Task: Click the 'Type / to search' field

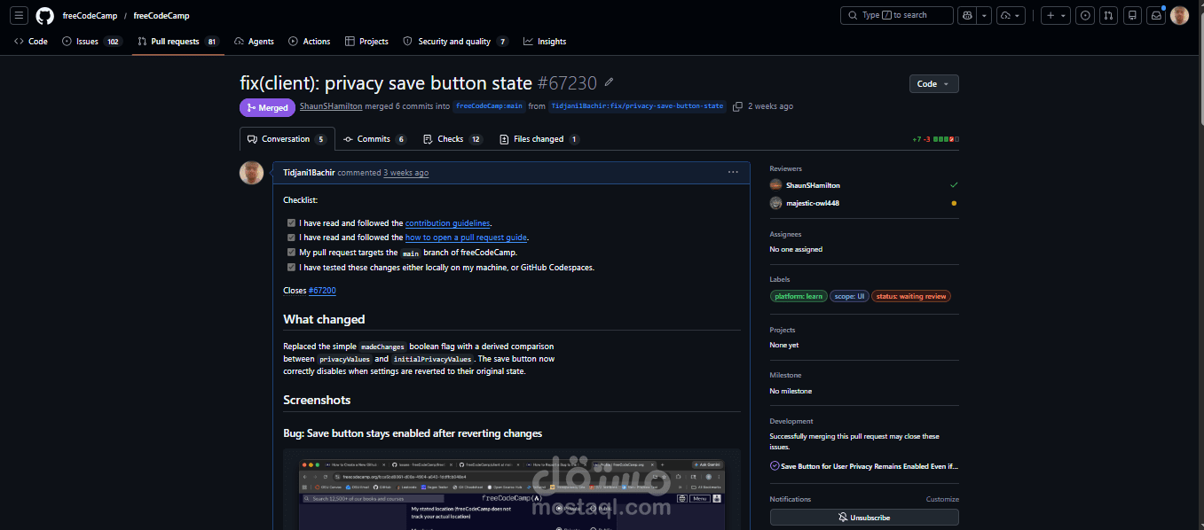Action: [896, 15]
